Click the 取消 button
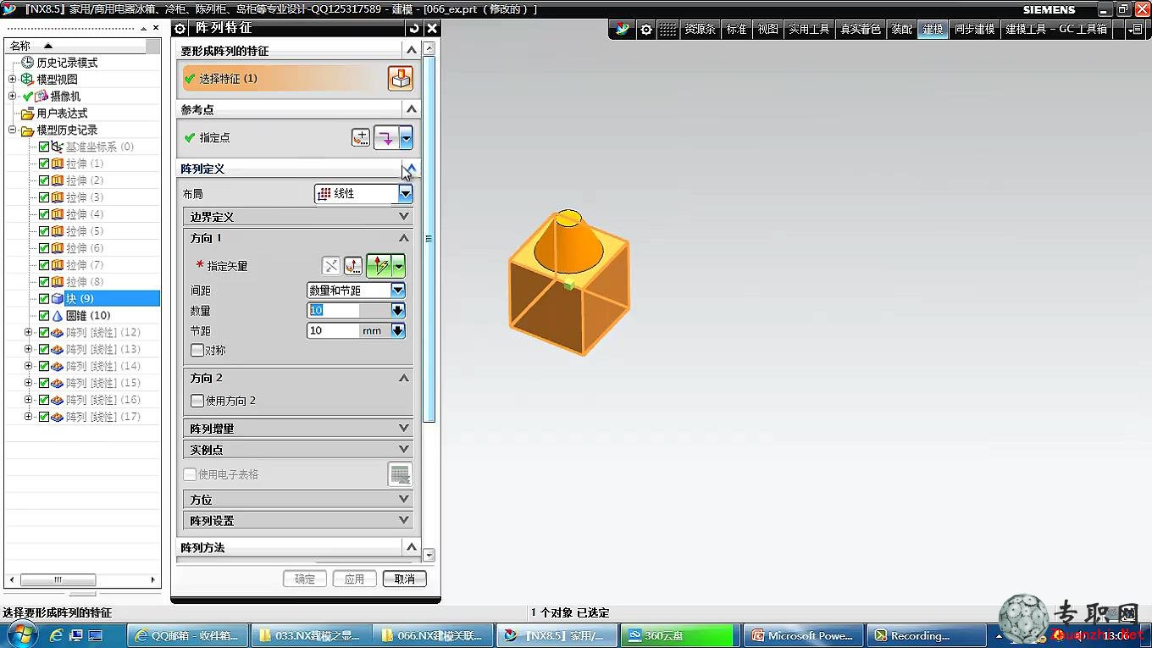Image resolution: width=1152 pixels, height=648 pixels. [x=404, y=579]
